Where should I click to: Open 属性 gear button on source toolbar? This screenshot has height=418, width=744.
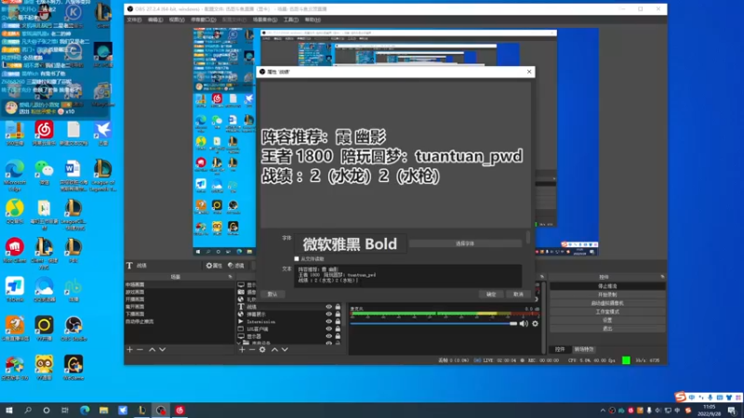pos(214,266)
